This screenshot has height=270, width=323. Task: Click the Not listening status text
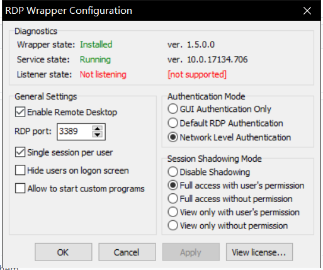(x=103, y=74)
